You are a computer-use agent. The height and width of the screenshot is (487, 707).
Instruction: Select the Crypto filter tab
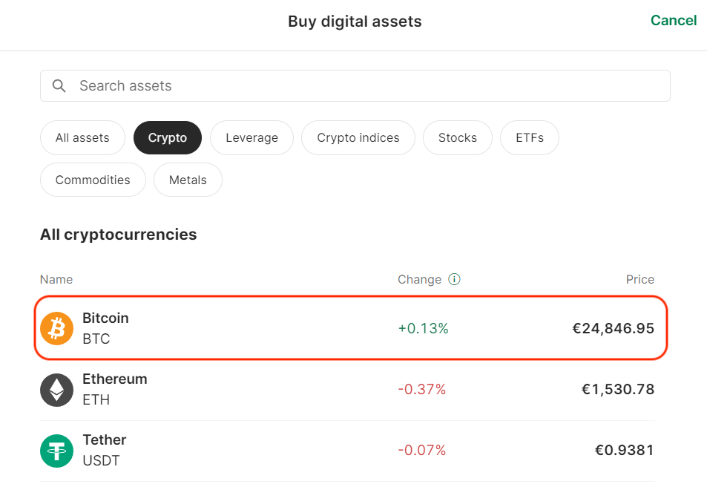[168, 138]
